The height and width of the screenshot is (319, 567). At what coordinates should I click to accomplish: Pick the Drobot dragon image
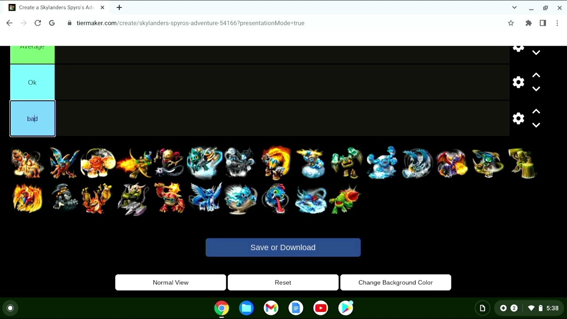[63, 163]
